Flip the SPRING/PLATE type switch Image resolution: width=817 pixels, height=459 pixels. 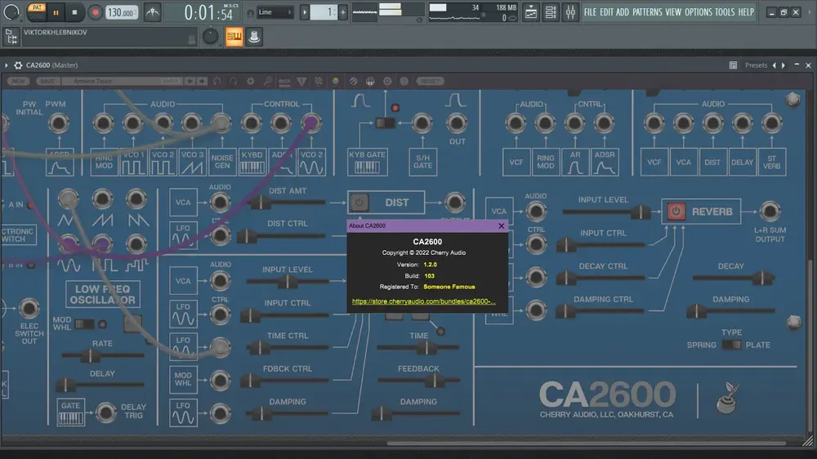(731, 345)
